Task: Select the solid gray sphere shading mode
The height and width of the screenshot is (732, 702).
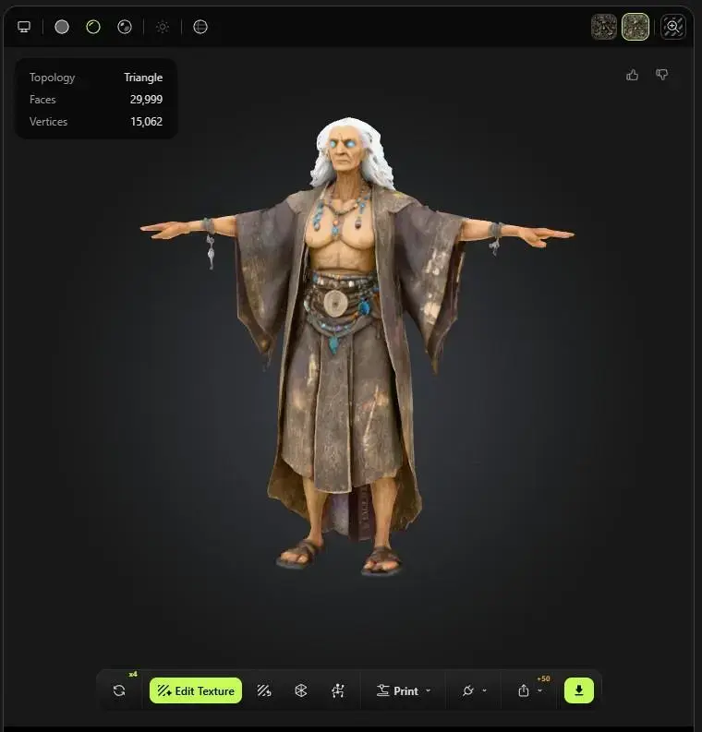Action: tap(62, 27)
